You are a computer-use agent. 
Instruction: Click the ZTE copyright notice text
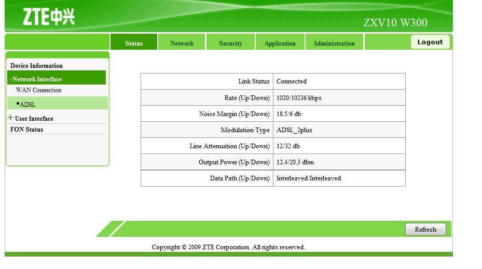228,247
